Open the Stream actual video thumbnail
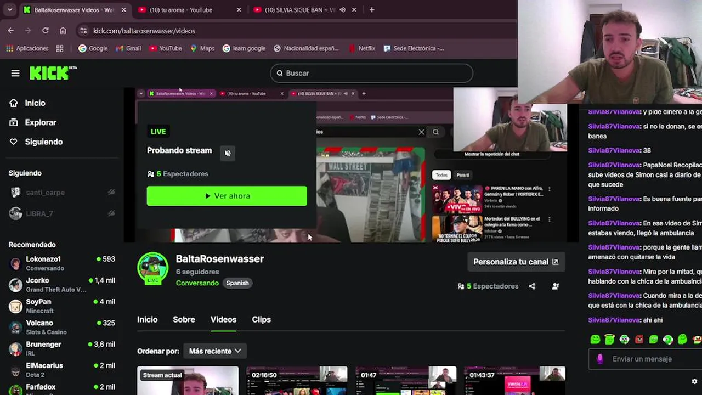The height and width of the screenshot is (395, 702). pos(188,381)
